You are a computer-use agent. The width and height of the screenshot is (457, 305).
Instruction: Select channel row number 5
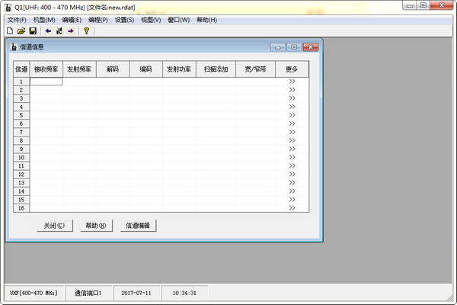coord(21,115)
